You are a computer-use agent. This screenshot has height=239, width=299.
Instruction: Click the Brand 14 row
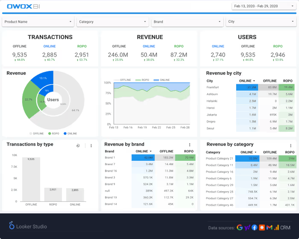click(x=150, y=204)
